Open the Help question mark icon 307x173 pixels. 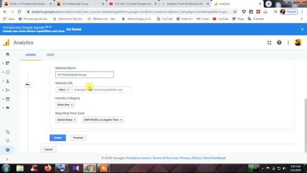[279, 43]
